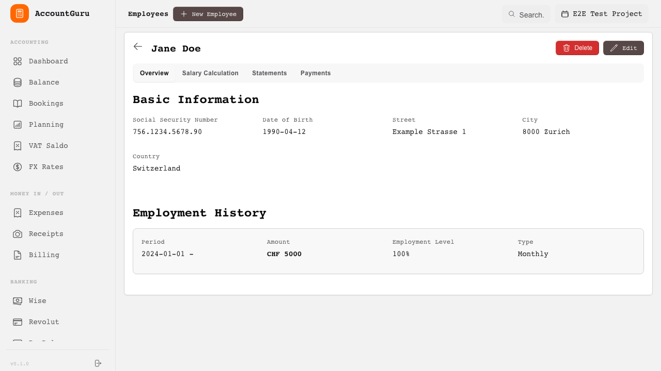This screenshot has width=661, height=371.
Task: Switch to the Salary Calculation tab
Action: [210, 73]
